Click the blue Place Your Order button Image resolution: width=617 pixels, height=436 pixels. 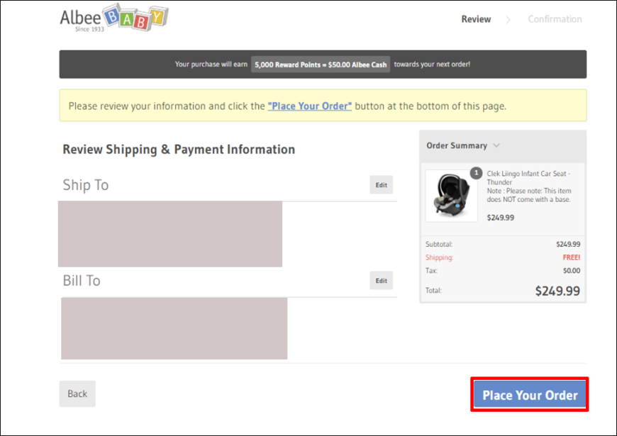530,395
